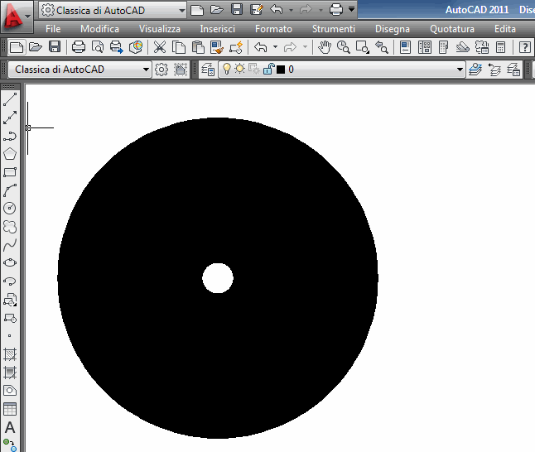Toggle layer 0 freeze sun icon
The width and height of the screenshot is (535, 452).
click(x=240, y=70)
